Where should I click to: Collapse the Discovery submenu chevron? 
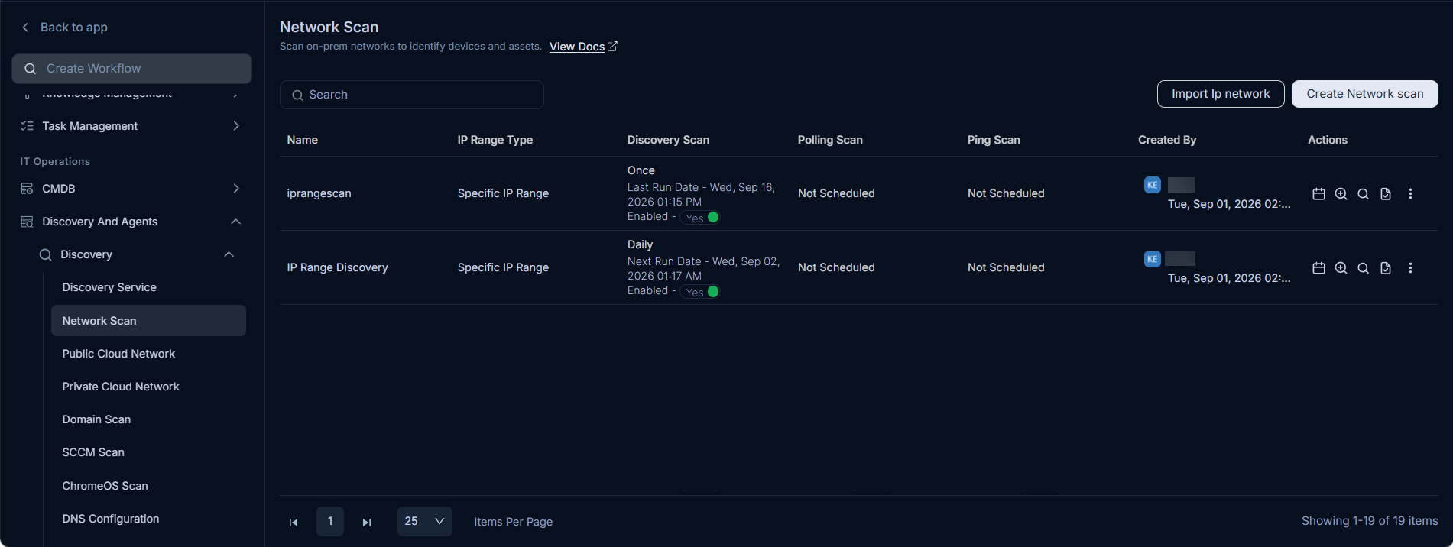click(x=229, y=254)
